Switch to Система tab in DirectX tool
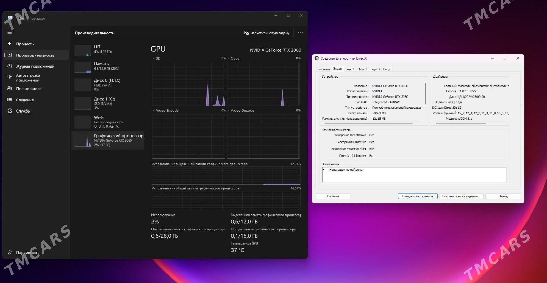 [x=323, y=69]
